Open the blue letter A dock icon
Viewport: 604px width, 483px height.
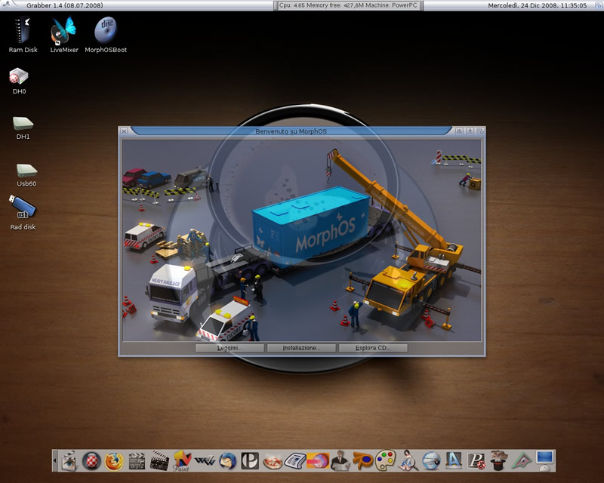click(x=454, y=460)
